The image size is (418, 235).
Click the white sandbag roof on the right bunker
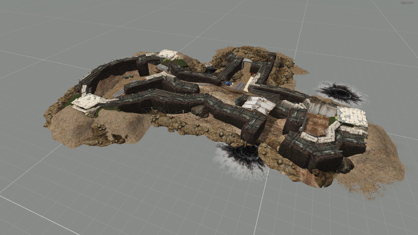(x=352, y=116)
